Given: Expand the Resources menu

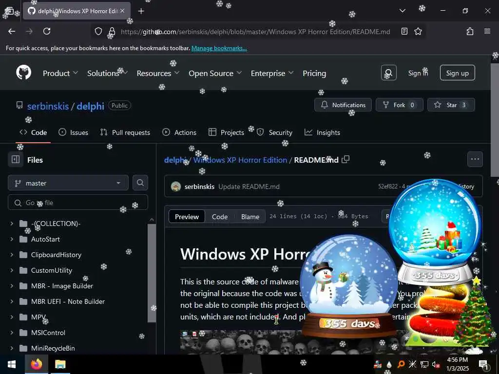Looking at the screenshot, I should coord(158,73).
